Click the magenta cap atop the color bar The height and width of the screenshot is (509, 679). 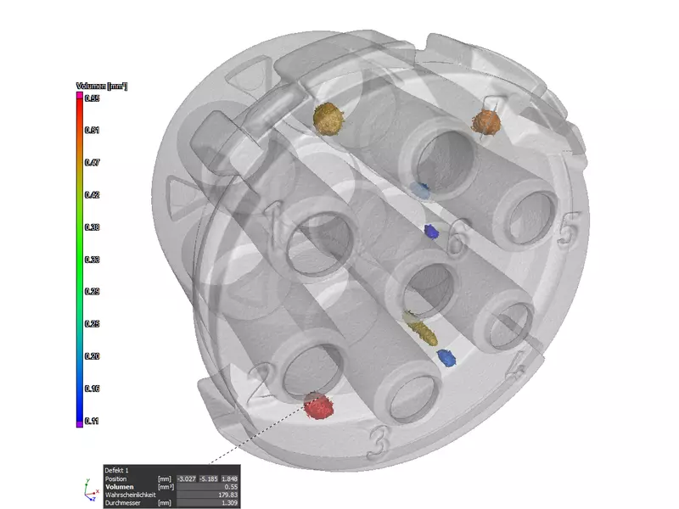click(x=80, y=96)
